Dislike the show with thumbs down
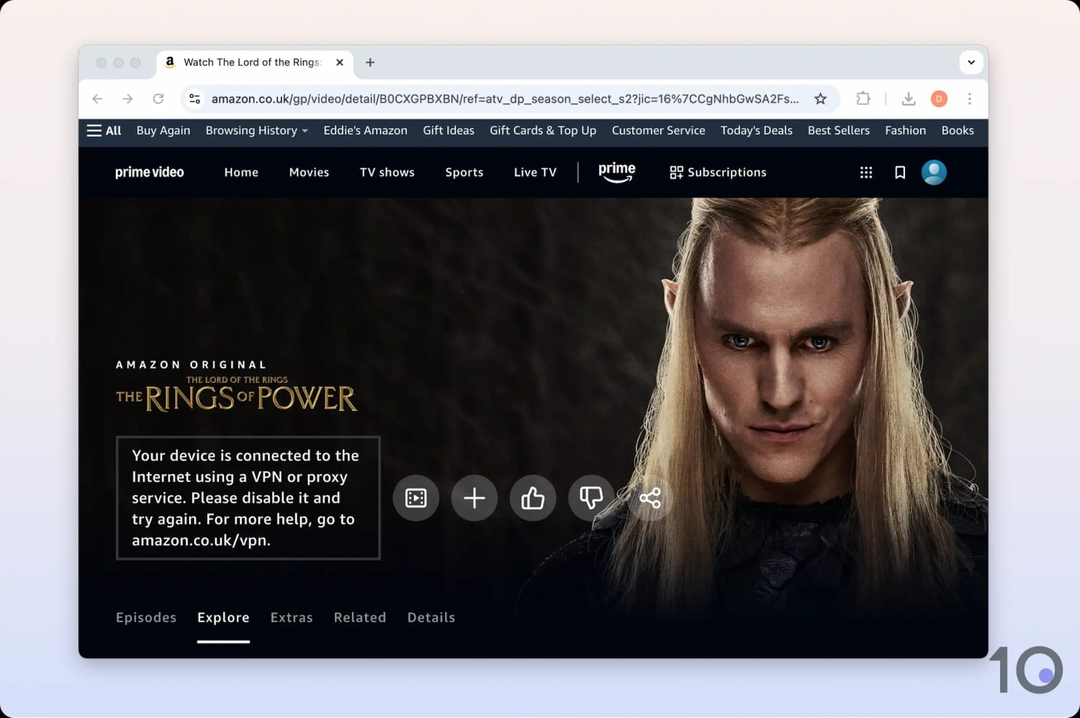 591,498
